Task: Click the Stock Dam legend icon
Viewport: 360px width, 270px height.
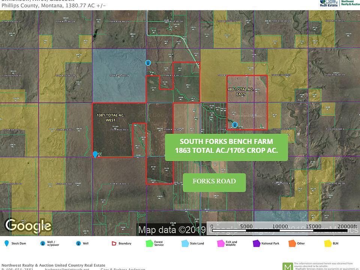Action: (6, 243)
